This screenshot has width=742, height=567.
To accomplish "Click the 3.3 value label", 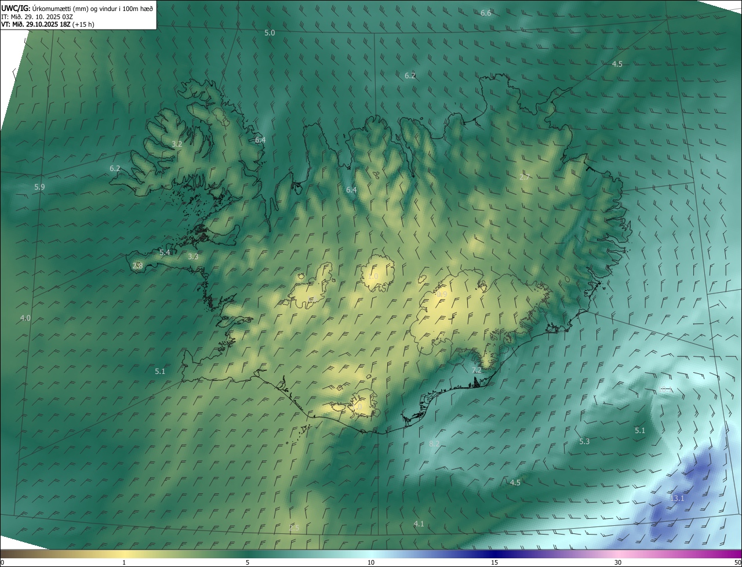I will [193, 256].
